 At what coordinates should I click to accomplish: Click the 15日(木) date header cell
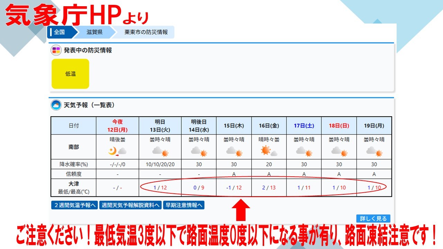234,126
